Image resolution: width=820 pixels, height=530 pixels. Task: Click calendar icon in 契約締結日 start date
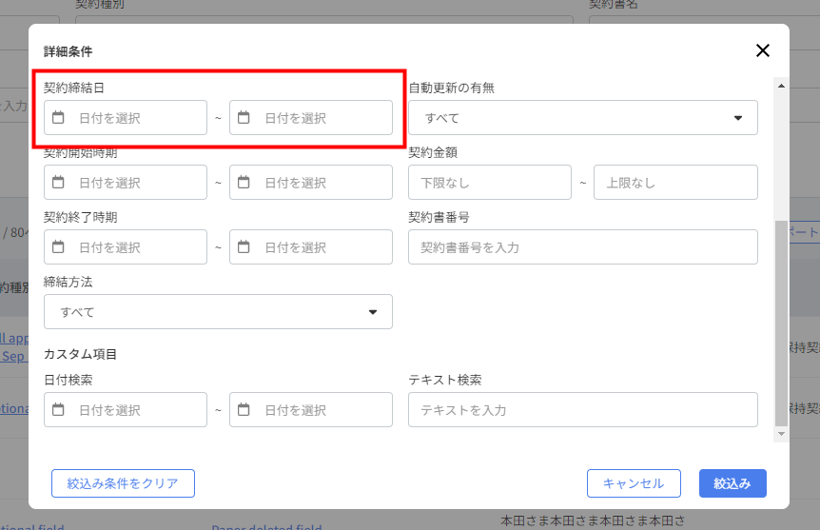coord(58,117)
